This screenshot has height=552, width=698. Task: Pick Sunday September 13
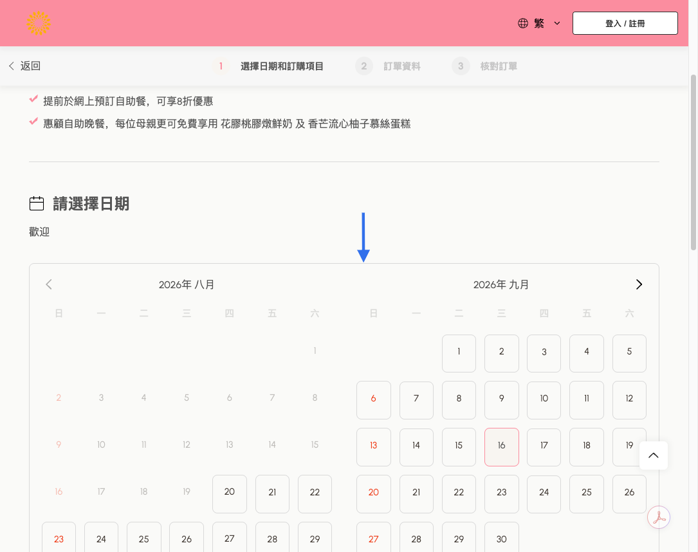click(x=374, y=447)
